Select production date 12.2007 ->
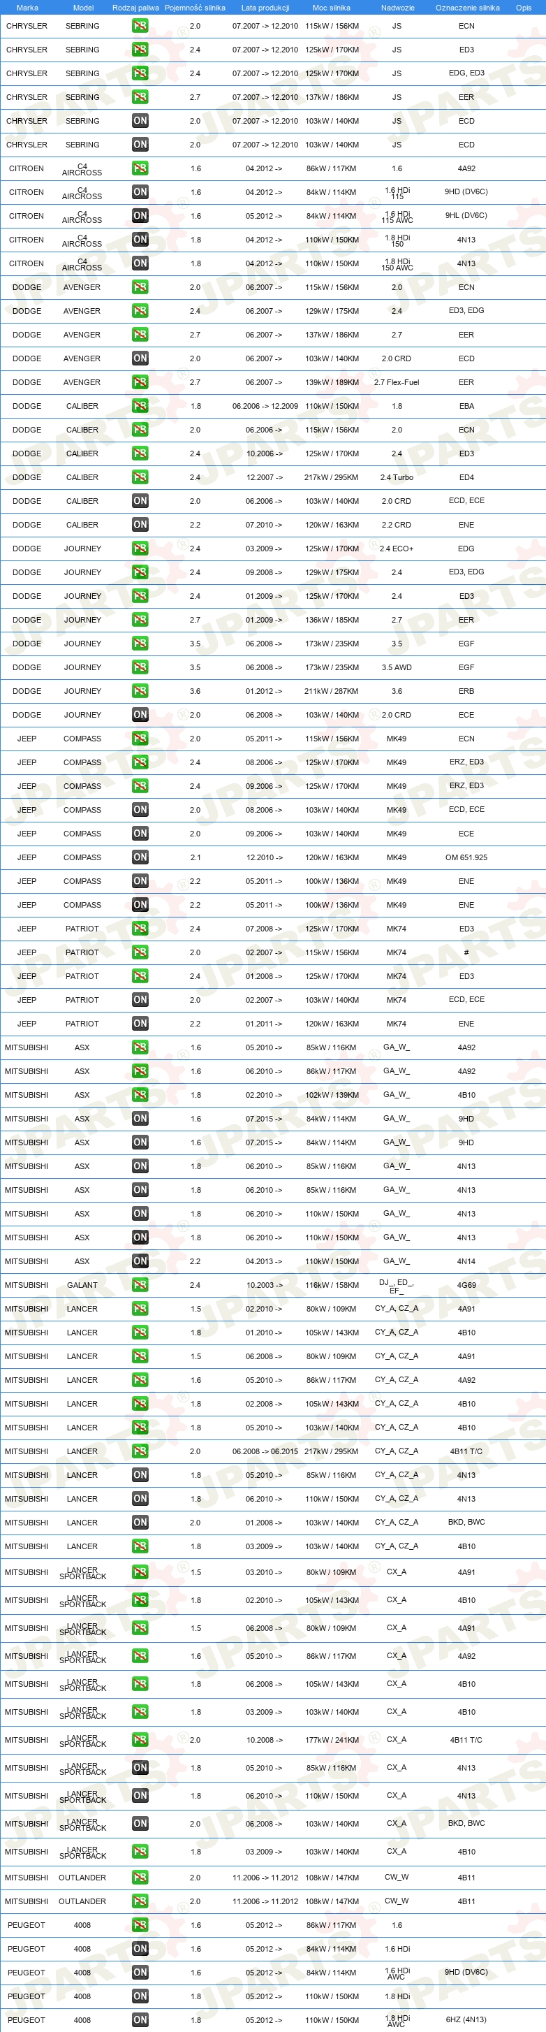This screenshot has width=546, height=2032. pyautogui.click(x=265, y=477)
